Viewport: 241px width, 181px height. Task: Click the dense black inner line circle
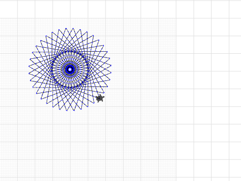point(70,69)
